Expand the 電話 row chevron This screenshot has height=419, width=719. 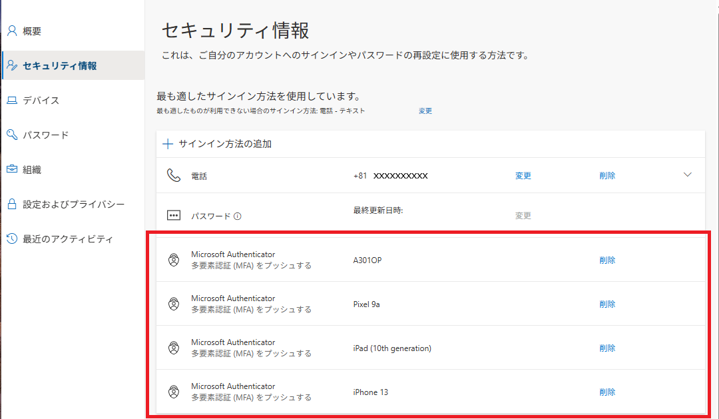(688, 175)
